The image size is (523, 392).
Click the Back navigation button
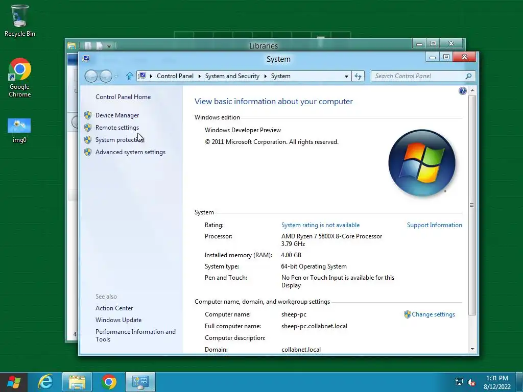click(91, 77)
